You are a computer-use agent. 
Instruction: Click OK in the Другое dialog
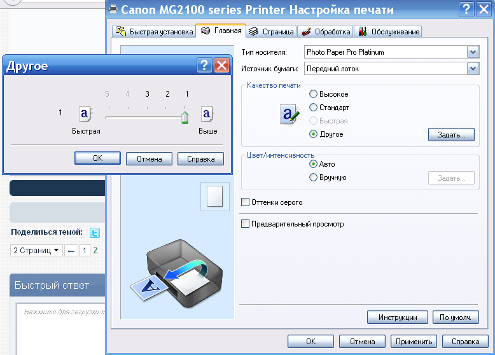pos(97,158)
